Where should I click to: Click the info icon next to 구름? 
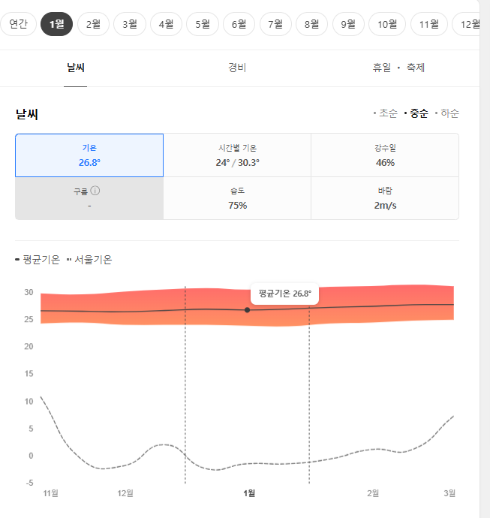click(95, 191)
